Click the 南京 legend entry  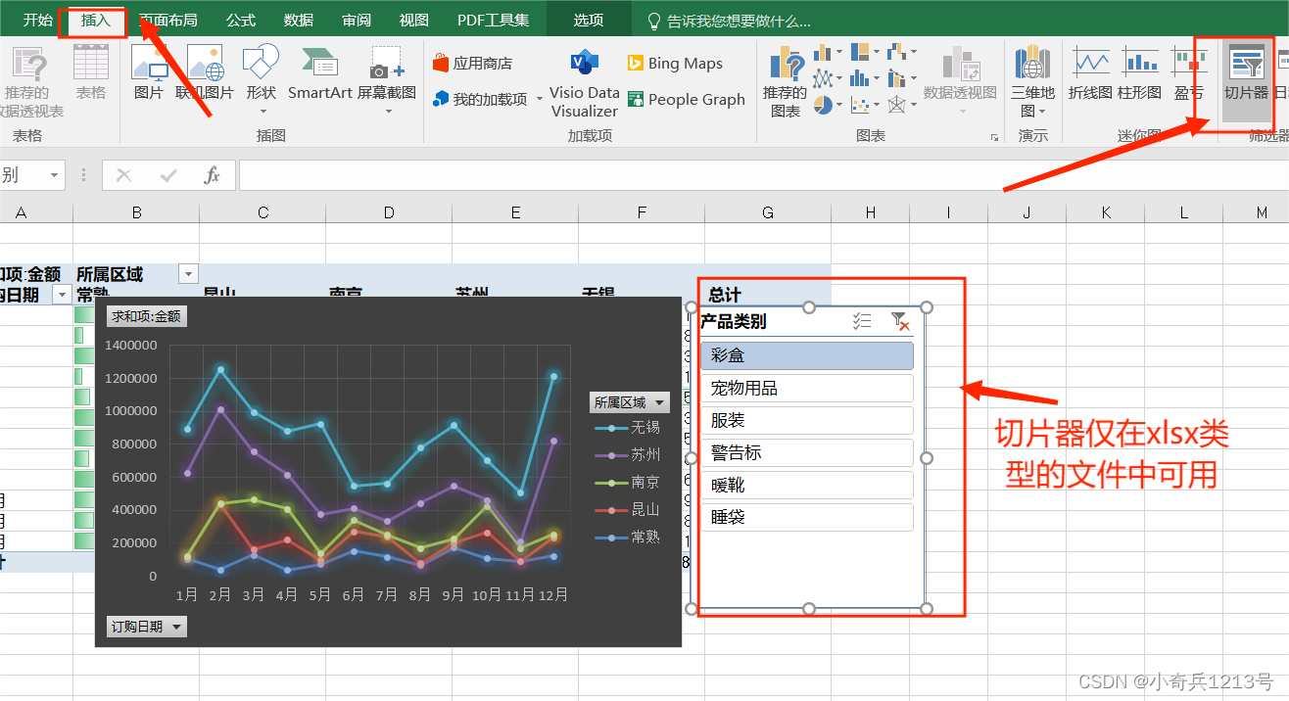(x=628, y=483)
